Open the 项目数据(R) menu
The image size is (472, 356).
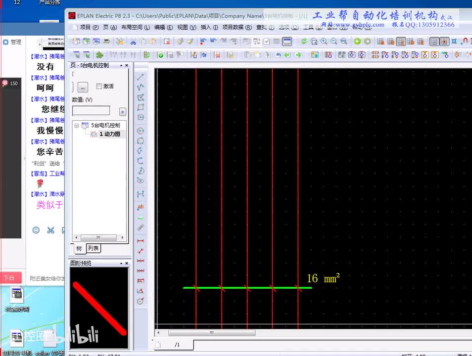tap(237, 27)
